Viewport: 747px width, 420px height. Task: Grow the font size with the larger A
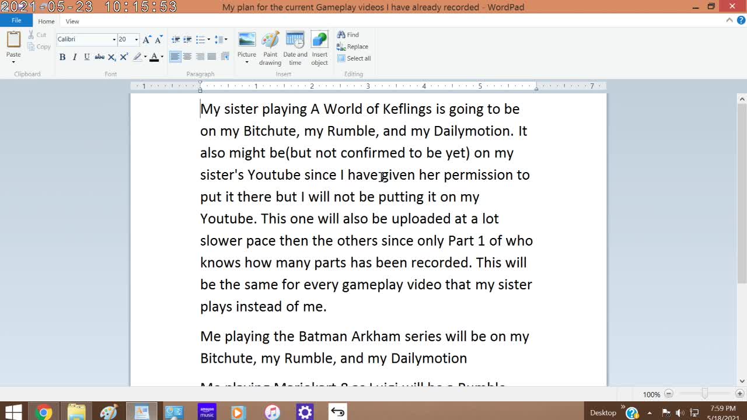tap(146, 39)
